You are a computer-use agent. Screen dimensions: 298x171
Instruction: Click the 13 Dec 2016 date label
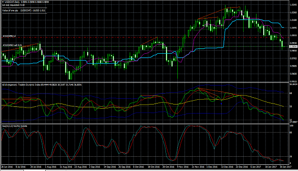click(227, 167)
